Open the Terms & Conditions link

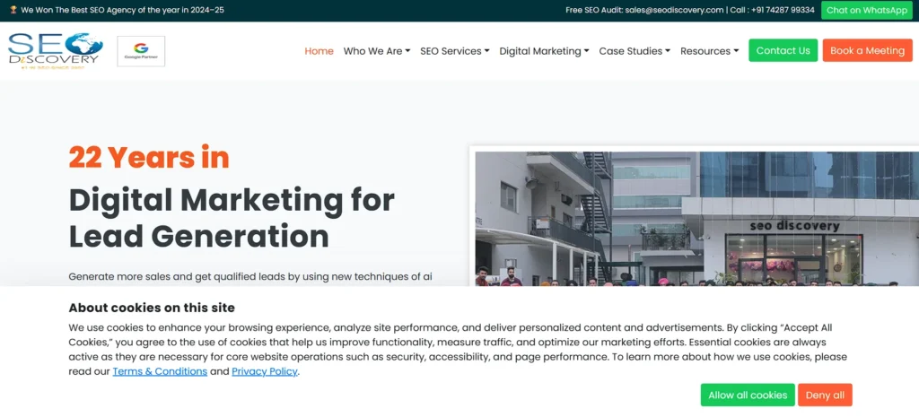click(x=160, y=371)
